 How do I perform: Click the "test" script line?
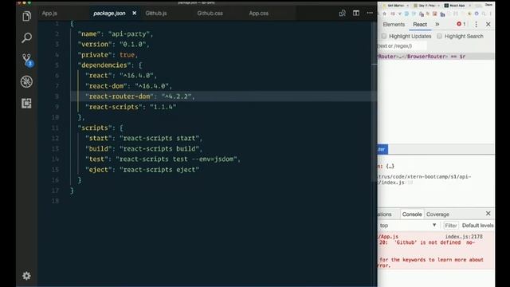(163, 159)
